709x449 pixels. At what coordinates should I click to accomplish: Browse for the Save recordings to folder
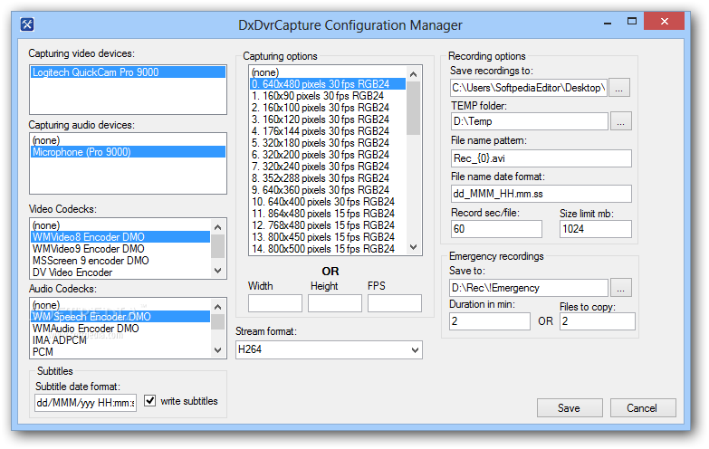(x=619, y=88)
